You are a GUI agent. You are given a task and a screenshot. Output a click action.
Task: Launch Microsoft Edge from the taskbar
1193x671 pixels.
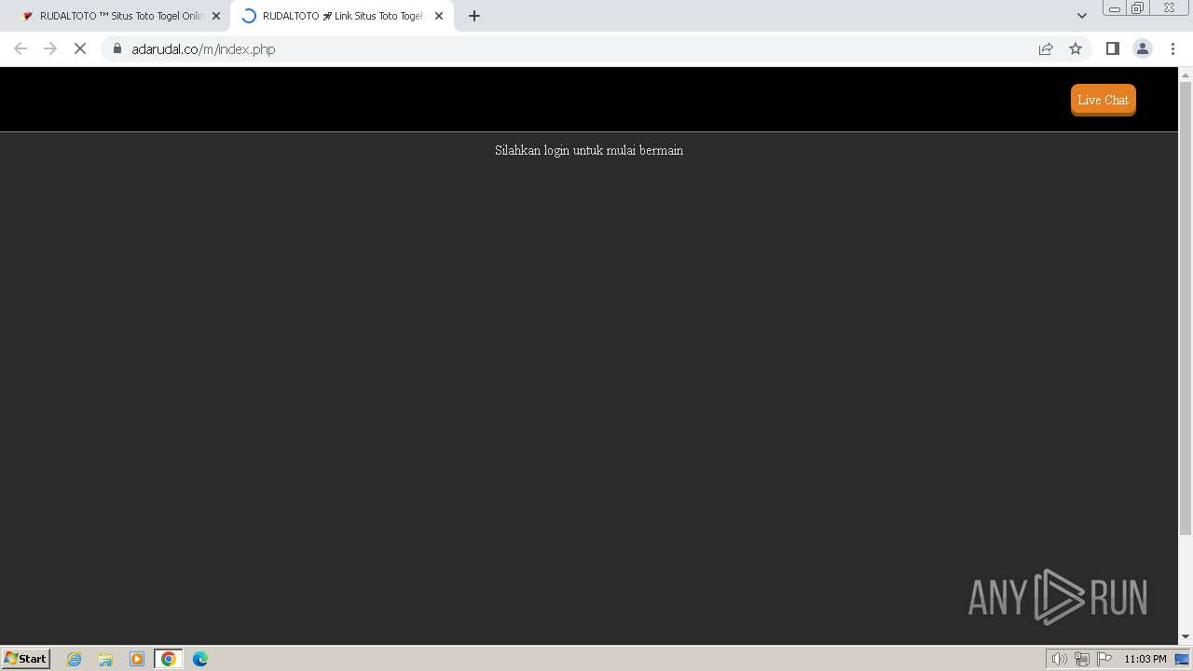click(200, 659)
